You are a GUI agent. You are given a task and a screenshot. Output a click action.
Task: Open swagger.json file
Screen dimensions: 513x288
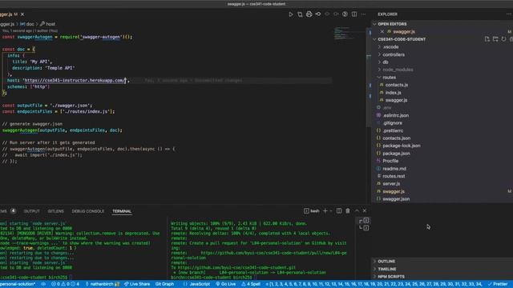[396, 199]
